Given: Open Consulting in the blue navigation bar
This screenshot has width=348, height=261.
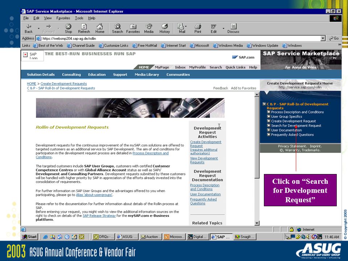Looking at the screenshot, I should (71, 75).
